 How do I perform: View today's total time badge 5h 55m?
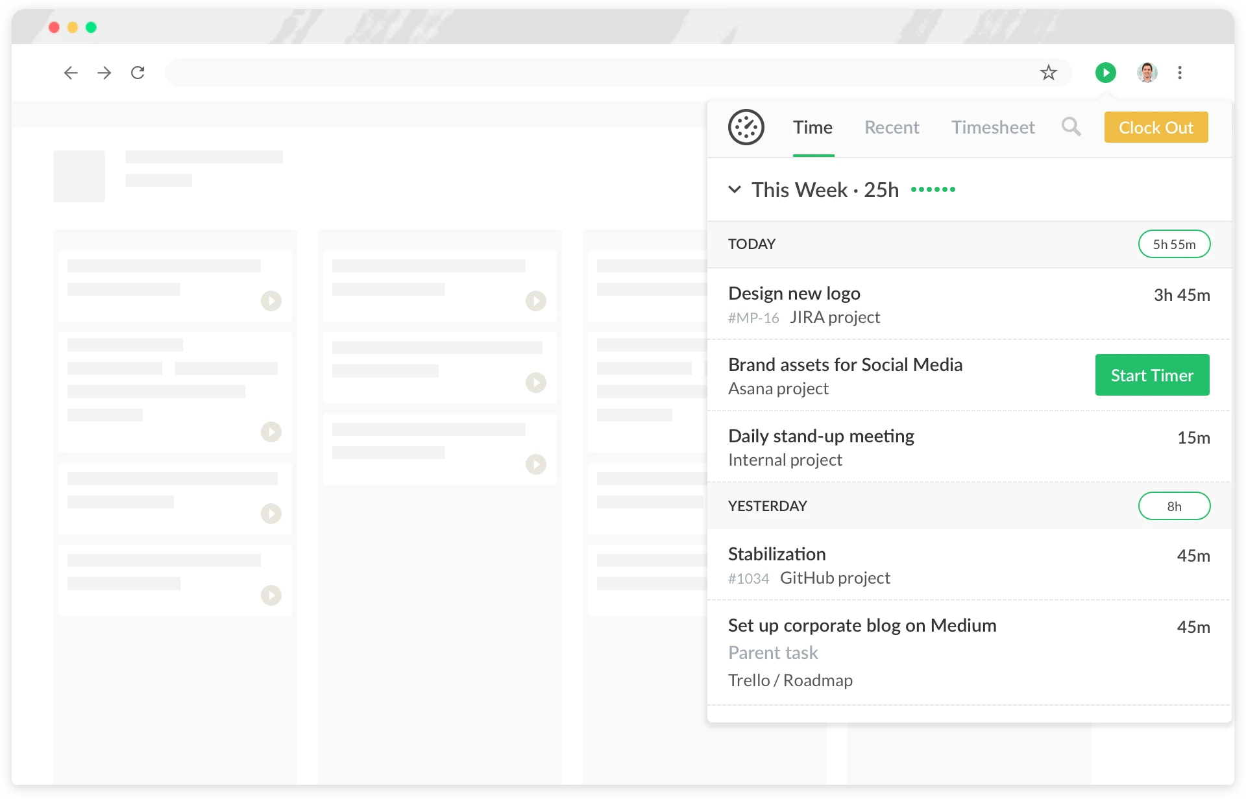point(1173,243)
